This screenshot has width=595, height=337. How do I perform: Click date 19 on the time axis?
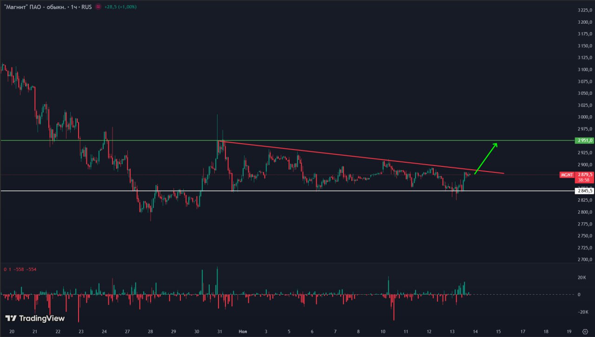coord(569,331)
